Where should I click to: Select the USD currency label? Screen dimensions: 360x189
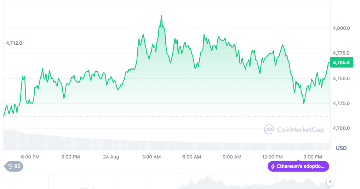point(341,148)
